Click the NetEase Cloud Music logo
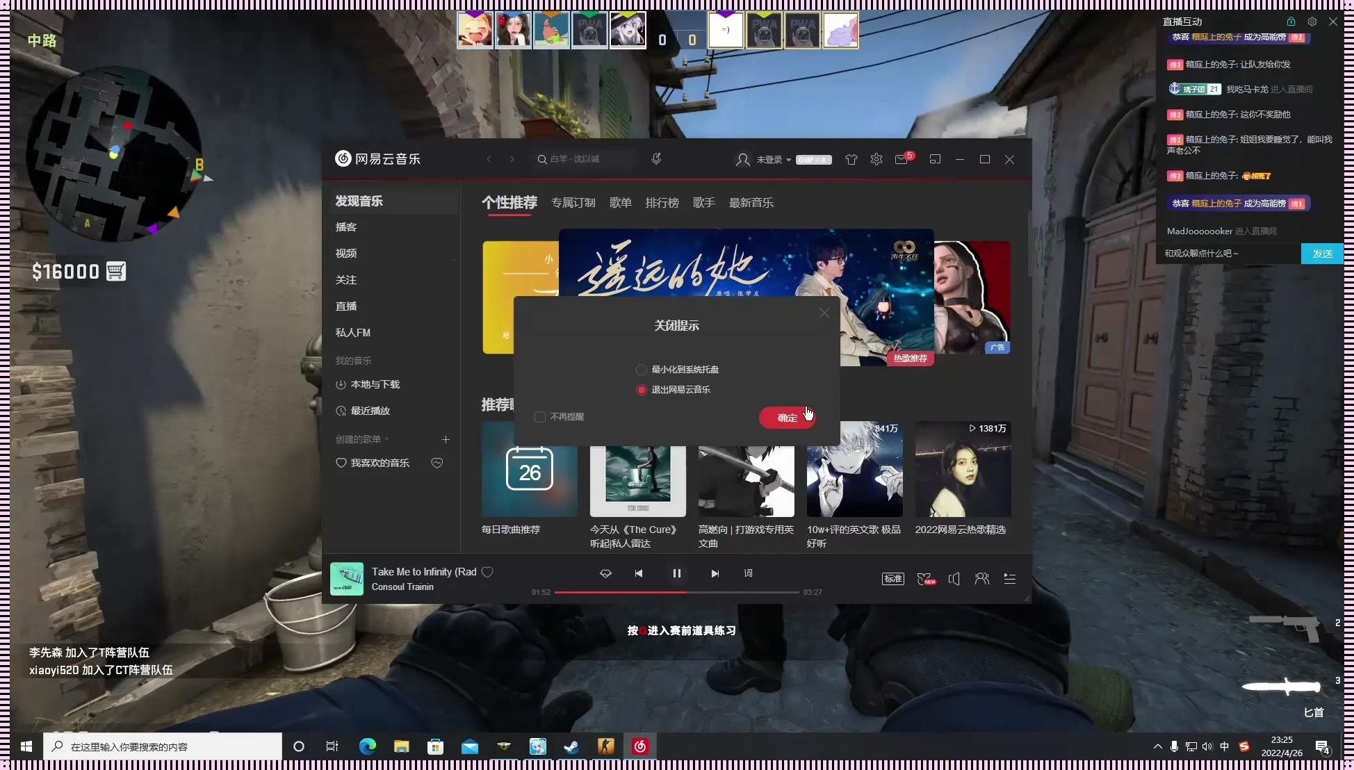 [377, 158]
